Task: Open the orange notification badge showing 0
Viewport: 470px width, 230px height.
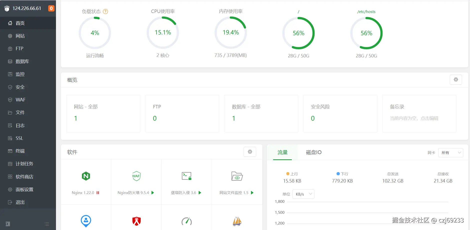Action: [x=51, y=8]
